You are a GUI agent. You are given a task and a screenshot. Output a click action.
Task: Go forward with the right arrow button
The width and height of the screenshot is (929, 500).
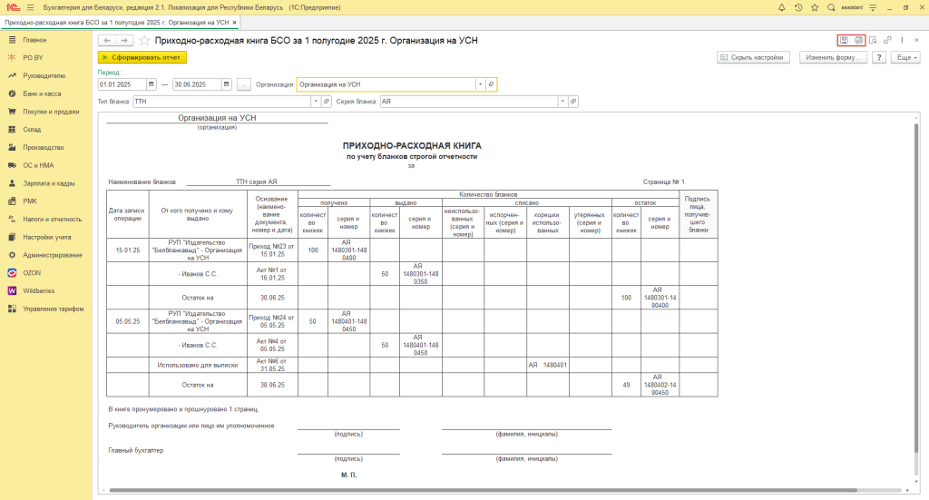[123, 40]
